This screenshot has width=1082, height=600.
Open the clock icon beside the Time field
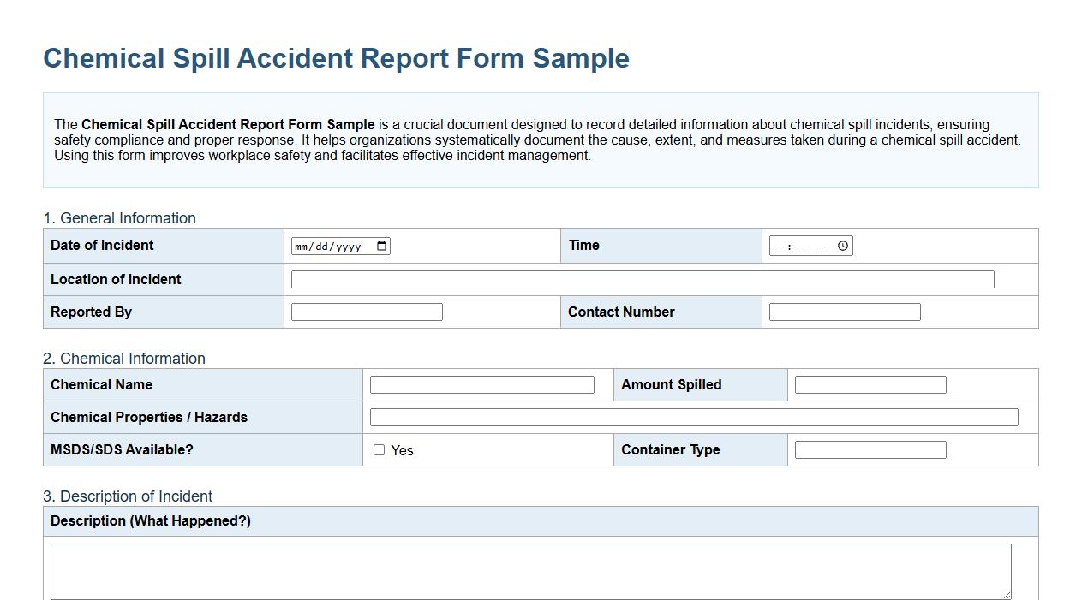click(841, 246)
